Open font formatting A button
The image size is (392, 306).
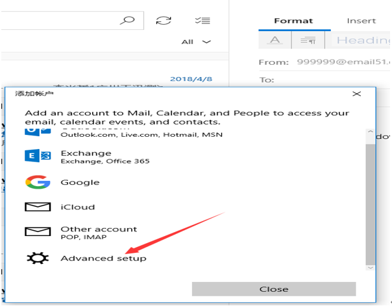pyautogui.click(x=275, y=40)
